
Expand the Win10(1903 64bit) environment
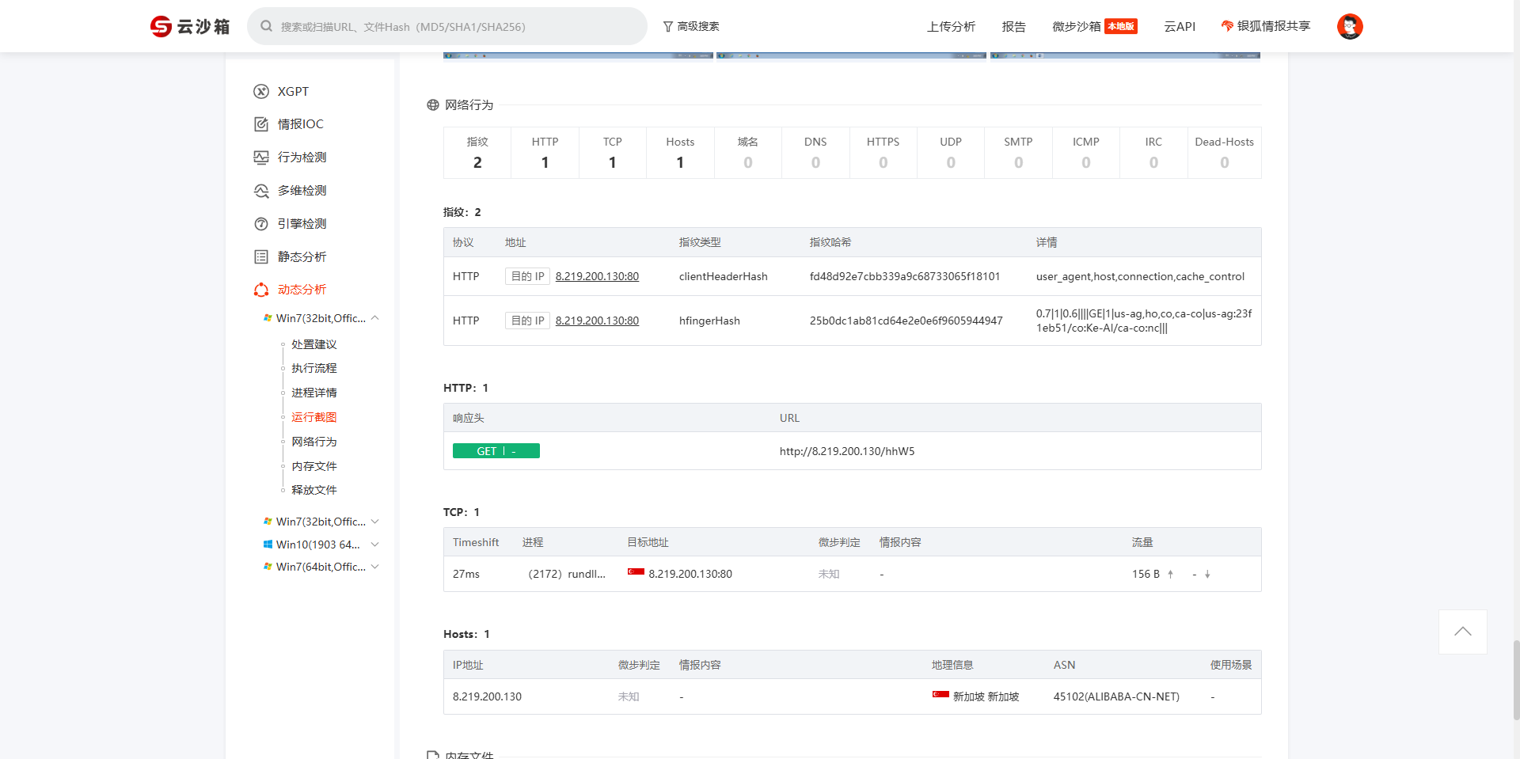click(375, 545)
